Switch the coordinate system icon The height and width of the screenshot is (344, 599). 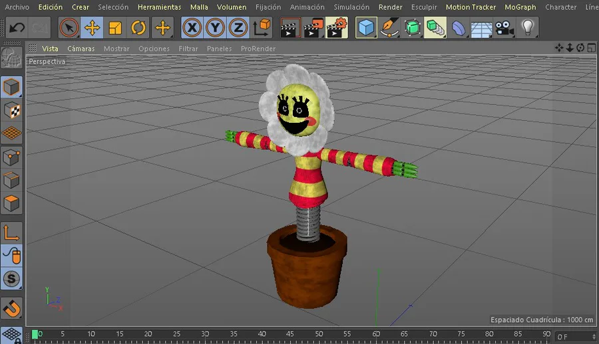[x=262, y=27]
